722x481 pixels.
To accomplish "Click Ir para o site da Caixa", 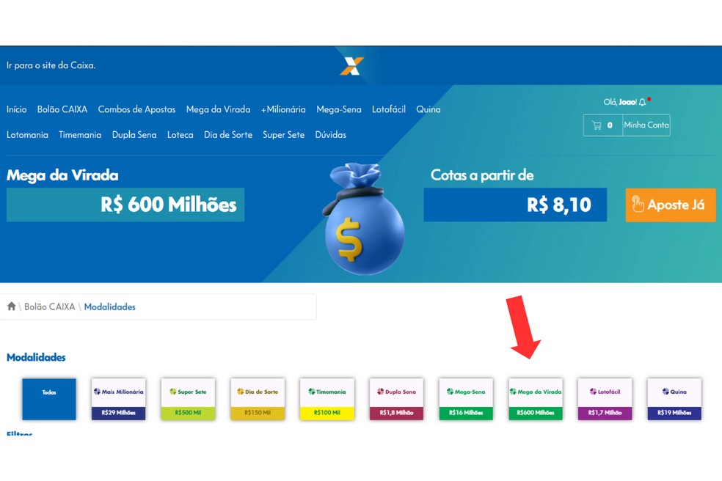I will point(51,65).
